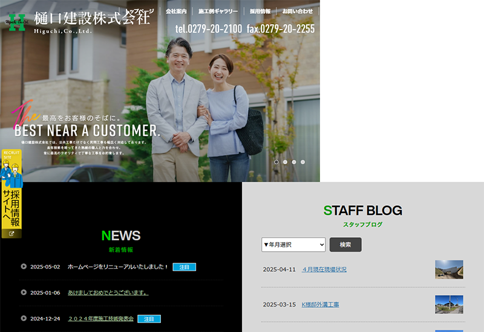Select the first slideshow dot
484x332 pixels.
pos(276,162)
